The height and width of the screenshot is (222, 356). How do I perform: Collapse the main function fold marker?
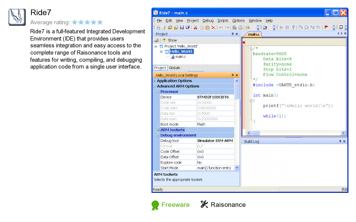coord(251,100)
